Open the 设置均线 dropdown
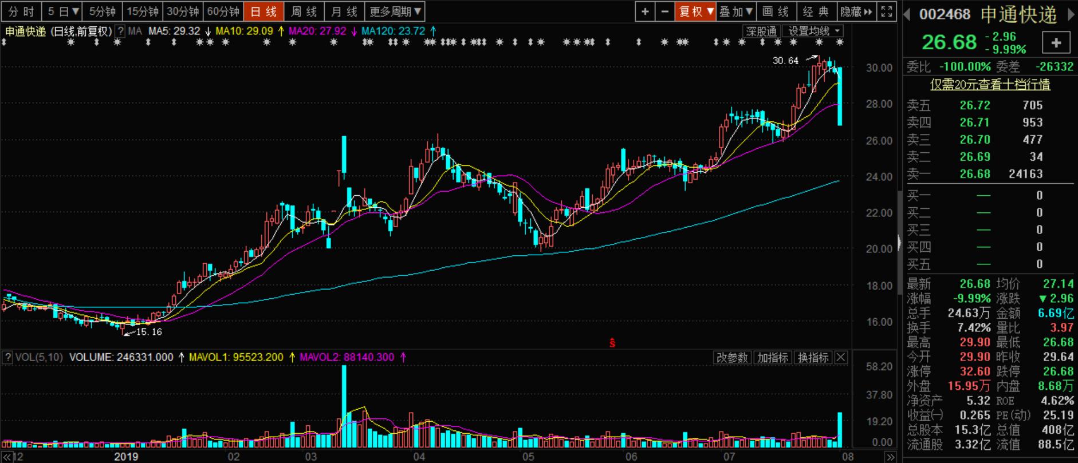Image resolution: width=1078 pixels, height=463 pixels. [x=814, y=31]
